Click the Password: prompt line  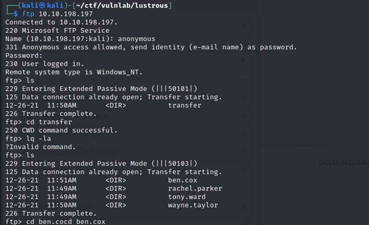coord(24,55)
